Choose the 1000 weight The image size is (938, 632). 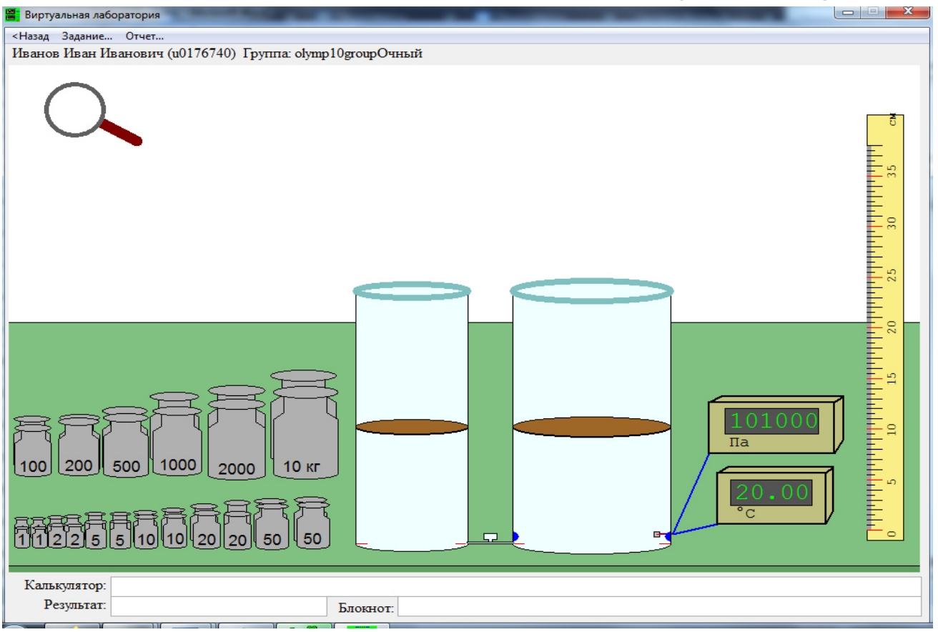pyautogui.click(x=177, y=435)
